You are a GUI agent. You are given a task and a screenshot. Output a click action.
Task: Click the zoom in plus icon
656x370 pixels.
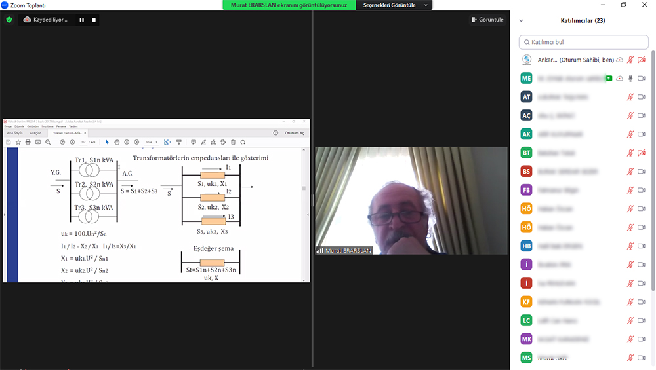tap(137, 142)
